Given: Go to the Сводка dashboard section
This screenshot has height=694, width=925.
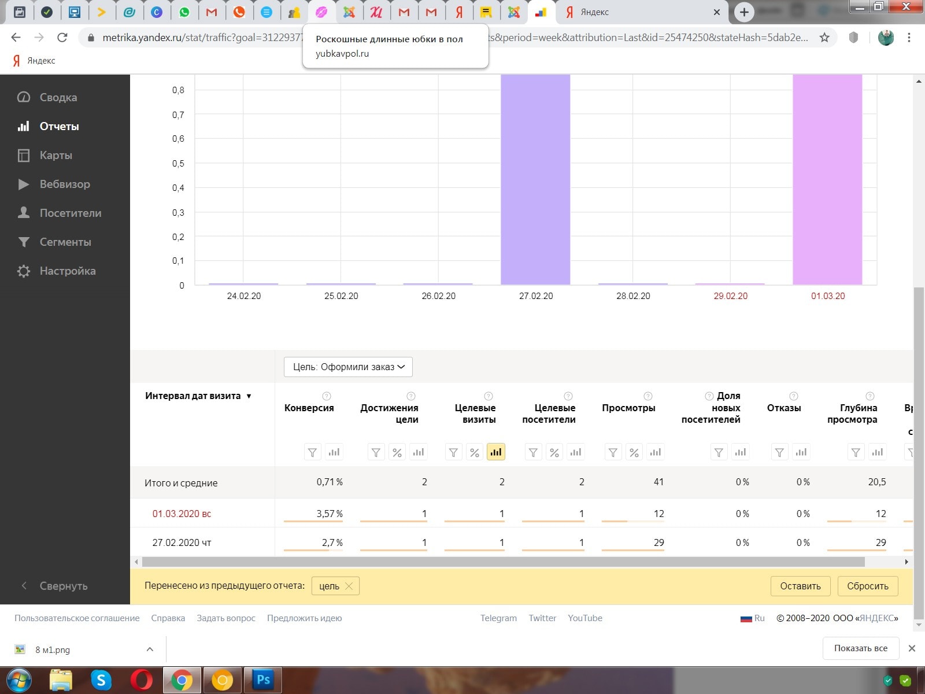Looking at the screenshot, I should pos(58,98).
